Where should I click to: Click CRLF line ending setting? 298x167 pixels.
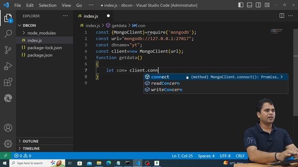point(240,156)
